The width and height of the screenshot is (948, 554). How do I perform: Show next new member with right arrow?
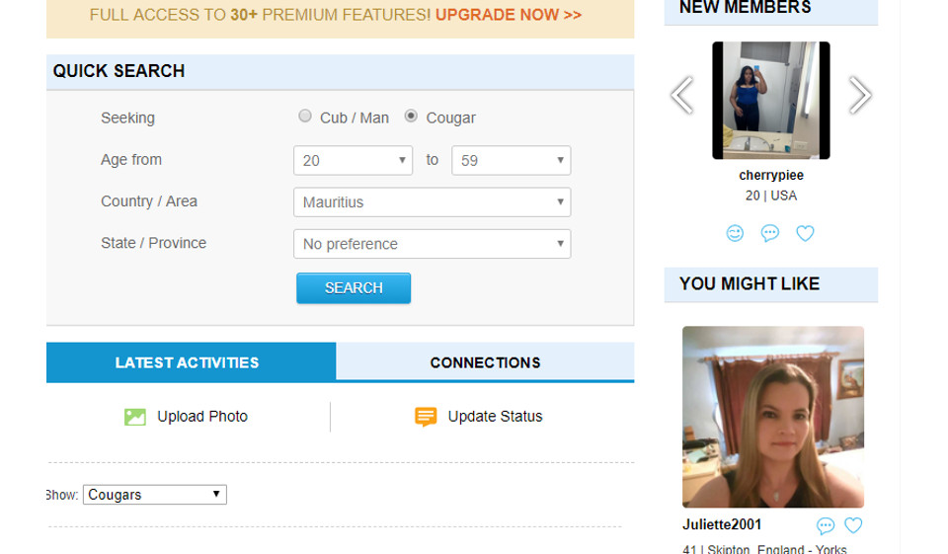point(860,96)
